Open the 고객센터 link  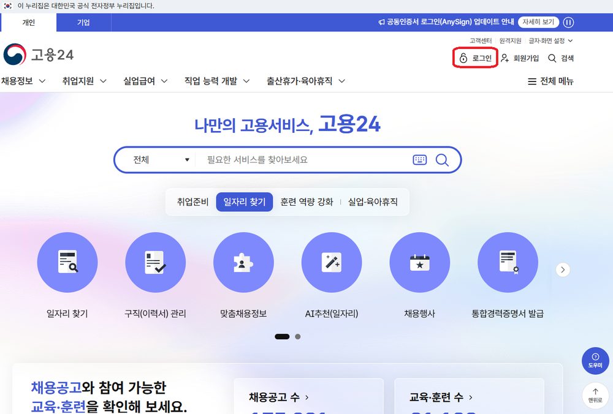coord(481,40)
